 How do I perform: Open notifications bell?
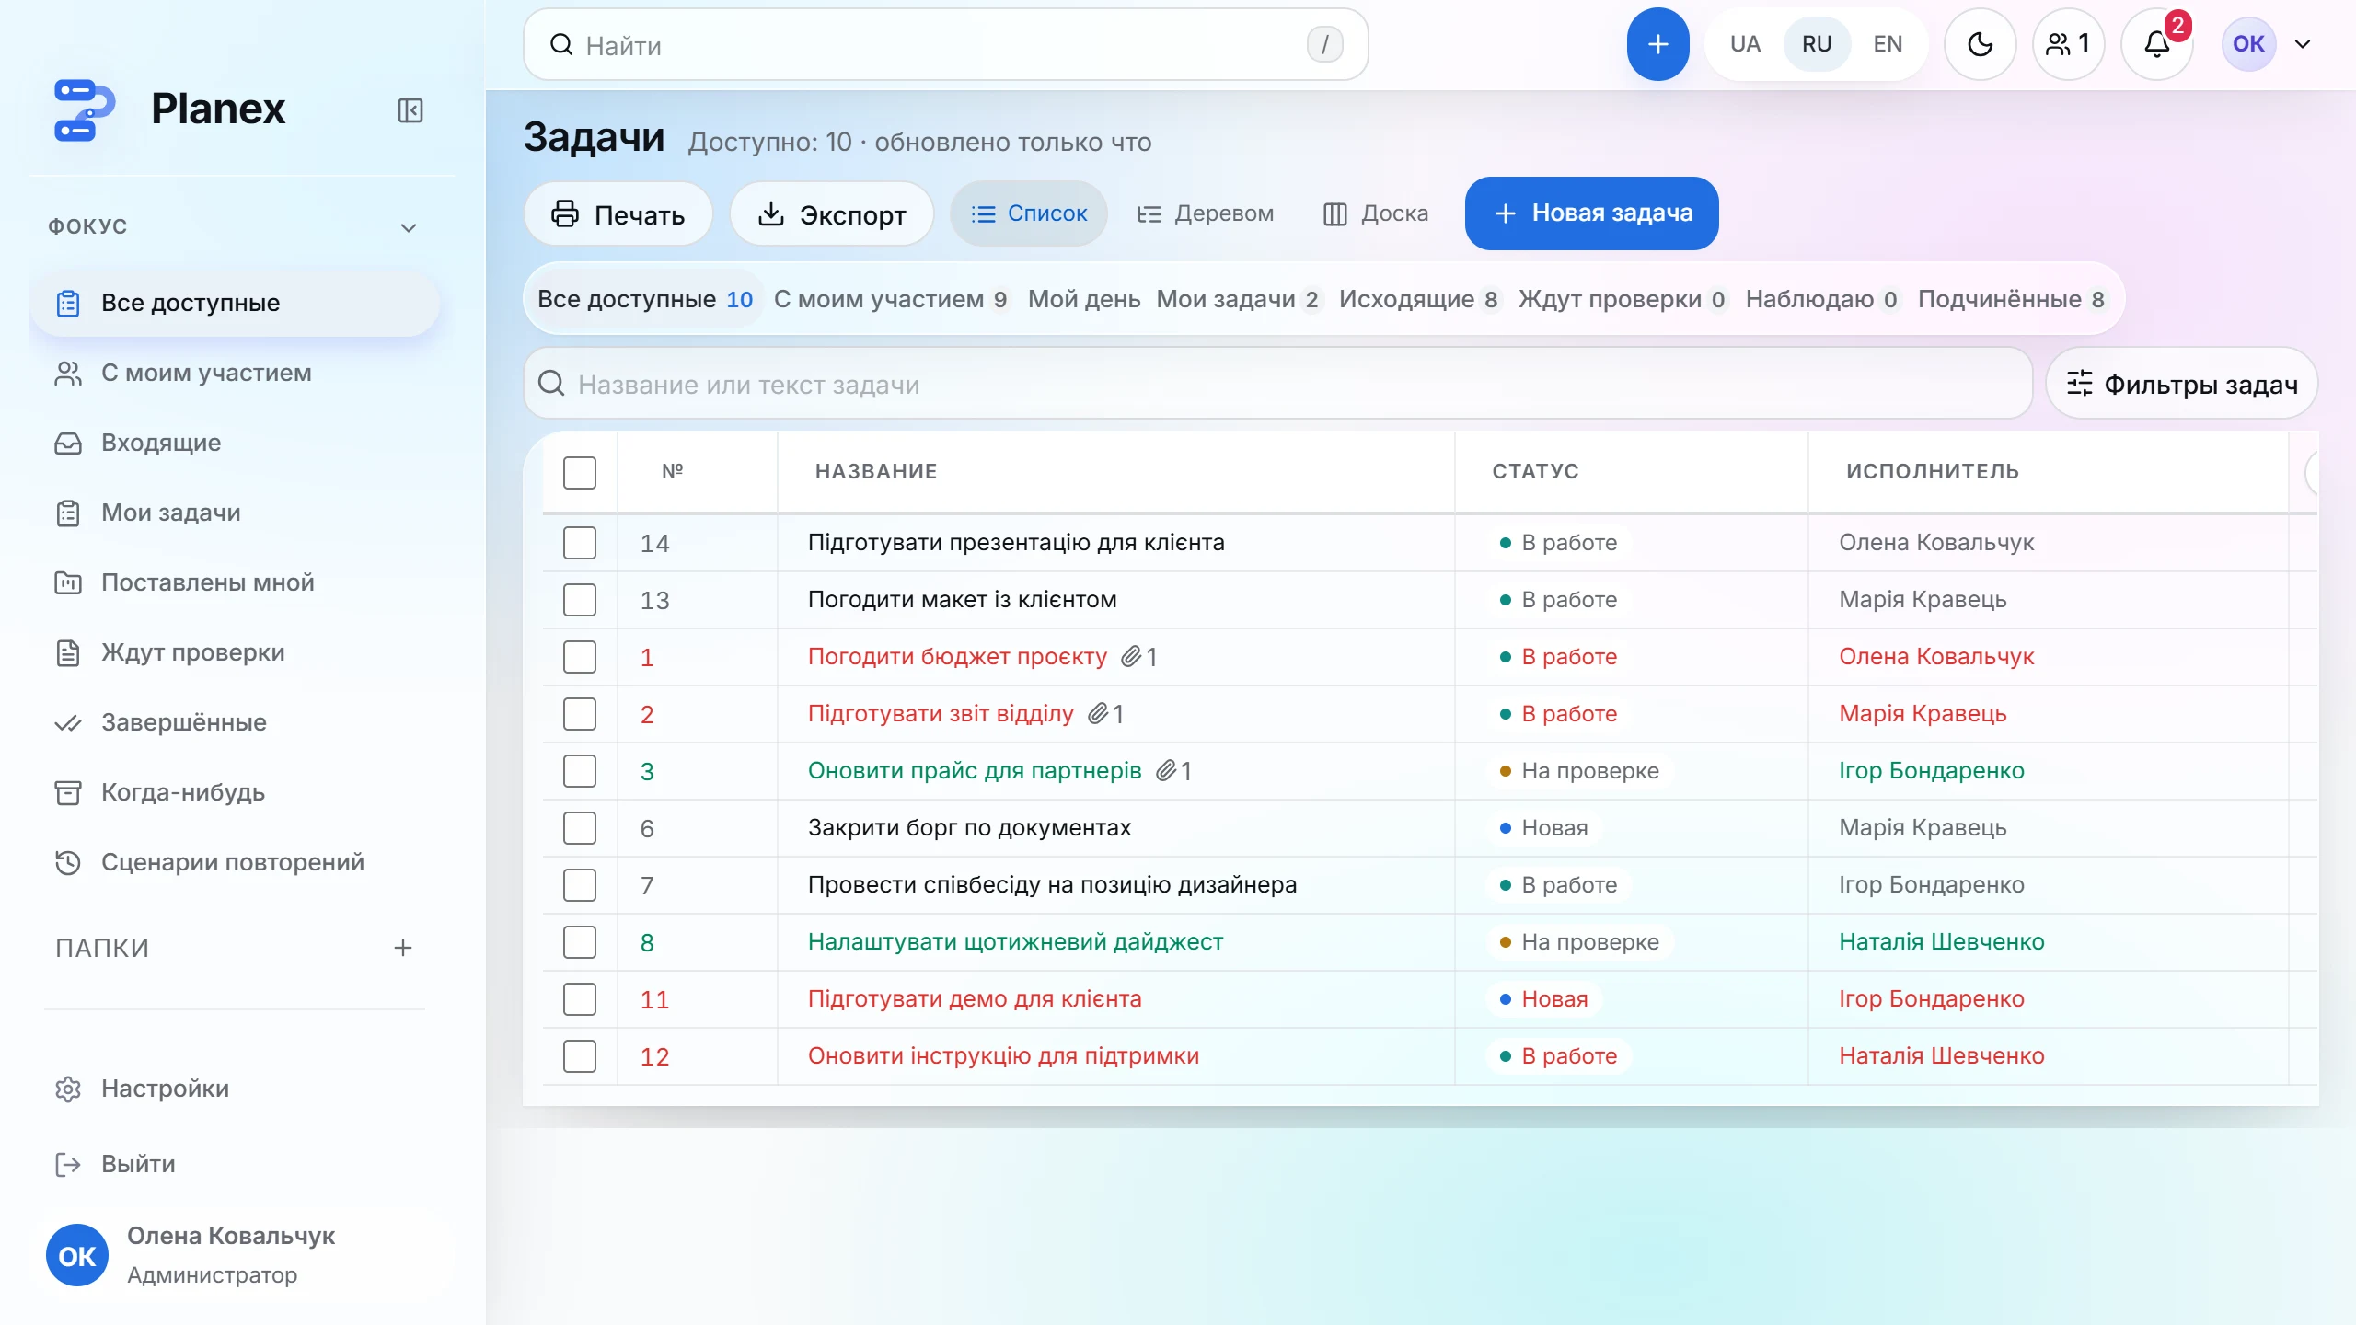tap(2156, 44)
